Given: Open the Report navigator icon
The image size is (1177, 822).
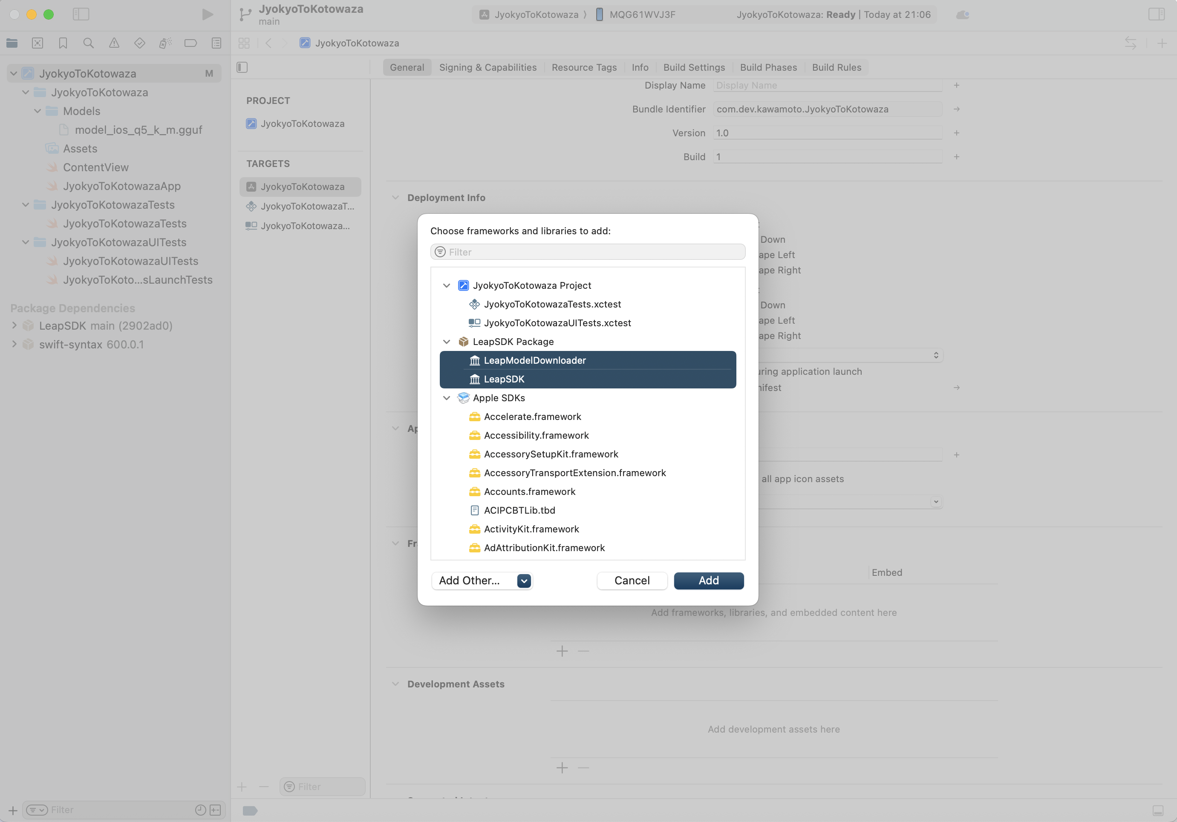Looking at the screenshot, I should coord(216,43).
